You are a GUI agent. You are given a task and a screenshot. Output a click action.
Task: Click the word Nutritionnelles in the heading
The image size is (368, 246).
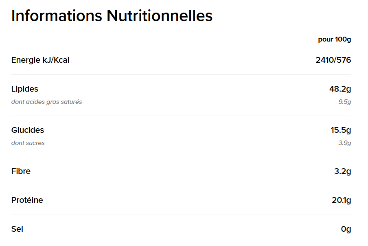pyautogui.click(x=160, y=16)
